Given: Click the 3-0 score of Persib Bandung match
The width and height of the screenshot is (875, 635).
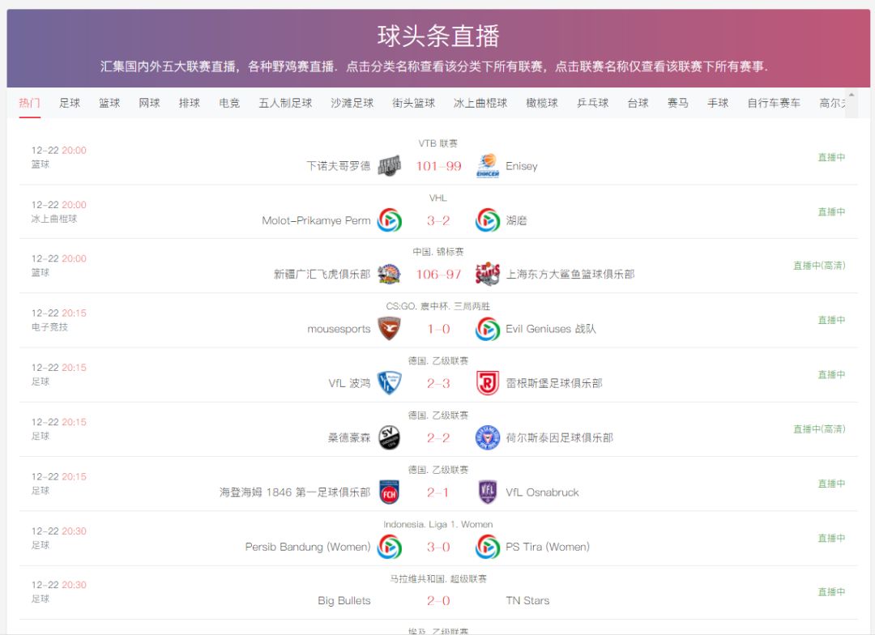Looking at the screenshot, I should 438,547.
